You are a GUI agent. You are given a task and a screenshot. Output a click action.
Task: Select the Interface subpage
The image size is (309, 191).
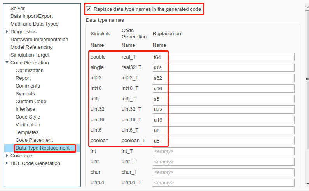click(25, 109)
